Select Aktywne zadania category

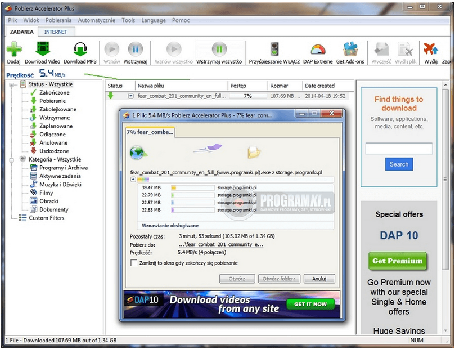tap(60, 176)
